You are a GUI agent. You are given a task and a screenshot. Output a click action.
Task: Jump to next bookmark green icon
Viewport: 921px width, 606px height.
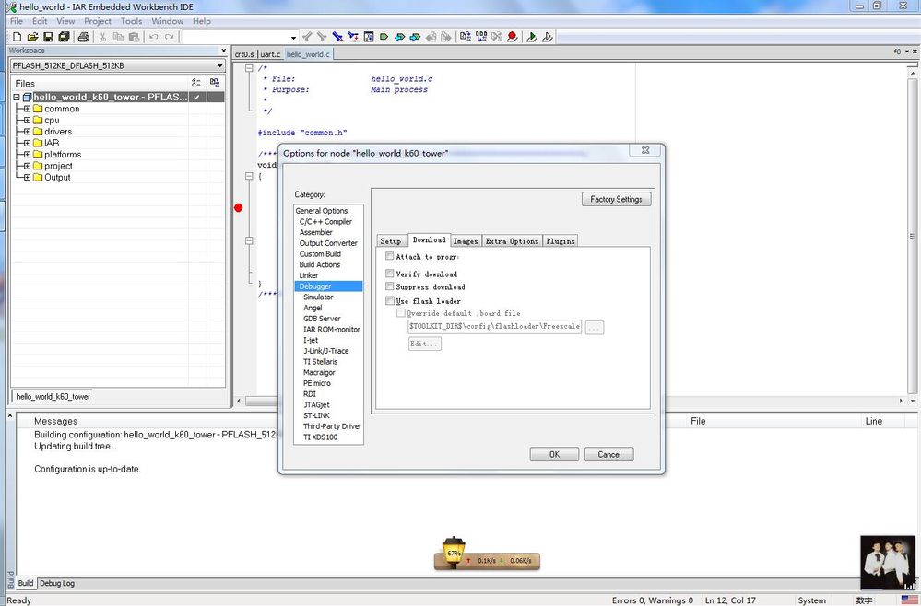pos(384,37)
